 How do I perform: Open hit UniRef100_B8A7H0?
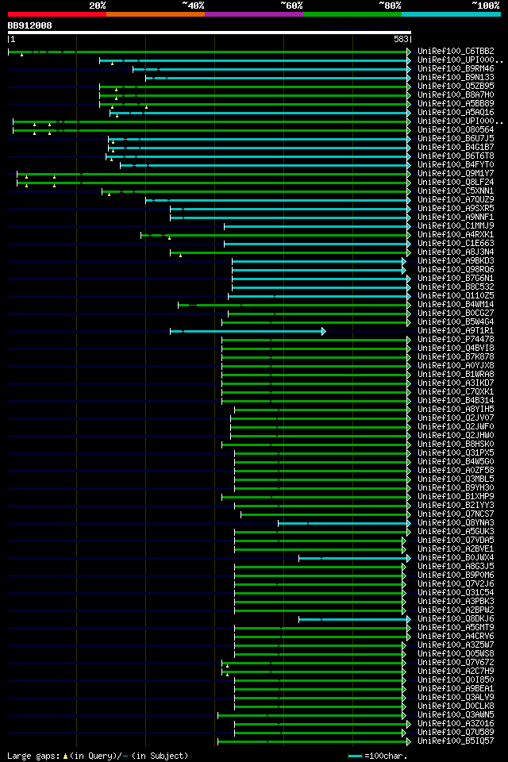[x=456, y=94]
